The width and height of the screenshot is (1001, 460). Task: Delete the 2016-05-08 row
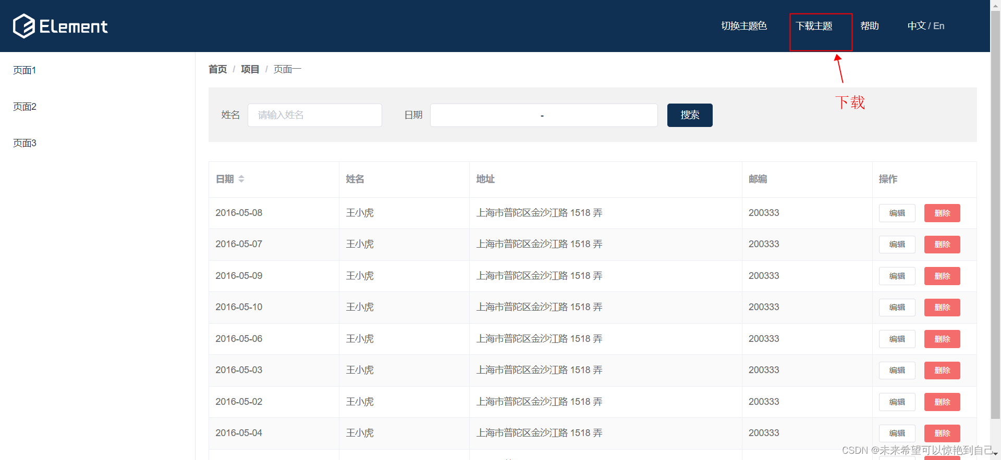[x=942, y=213]
